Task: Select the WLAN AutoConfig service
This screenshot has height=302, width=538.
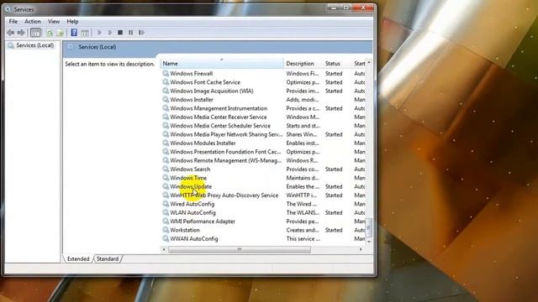Action: [x=193, y=212]
